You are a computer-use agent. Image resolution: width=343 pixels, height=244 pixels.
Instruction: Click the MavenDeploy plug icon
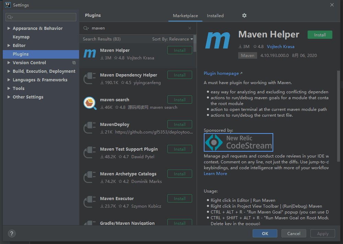click(x=90, y=128)
